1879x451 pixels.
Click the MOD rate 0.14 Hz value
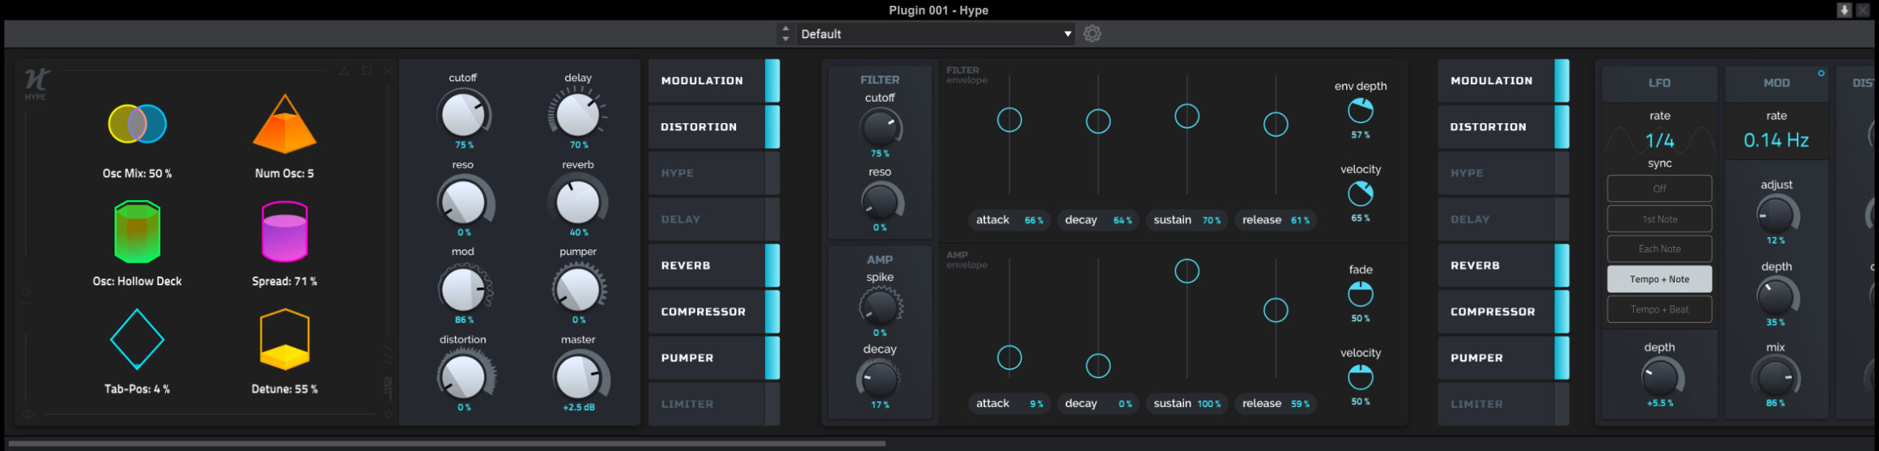tap(1776, 140)
